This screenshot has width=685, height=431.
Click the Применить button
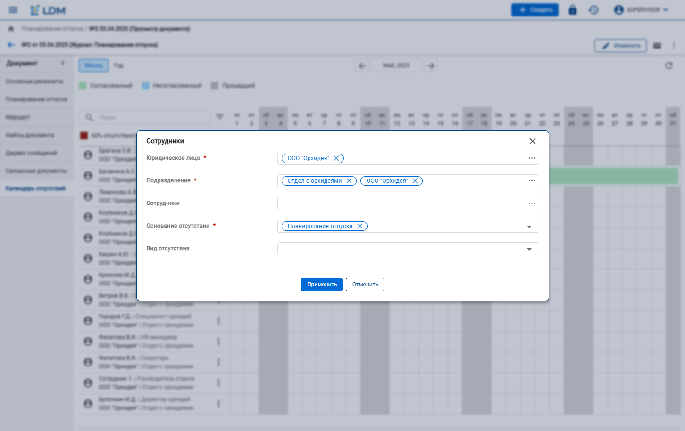click(x=322, y=285)
